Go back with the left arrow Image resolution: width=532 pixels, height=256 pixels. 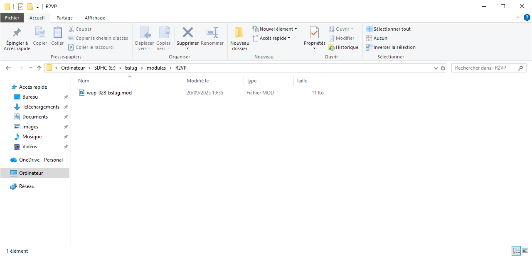[9, 68]
